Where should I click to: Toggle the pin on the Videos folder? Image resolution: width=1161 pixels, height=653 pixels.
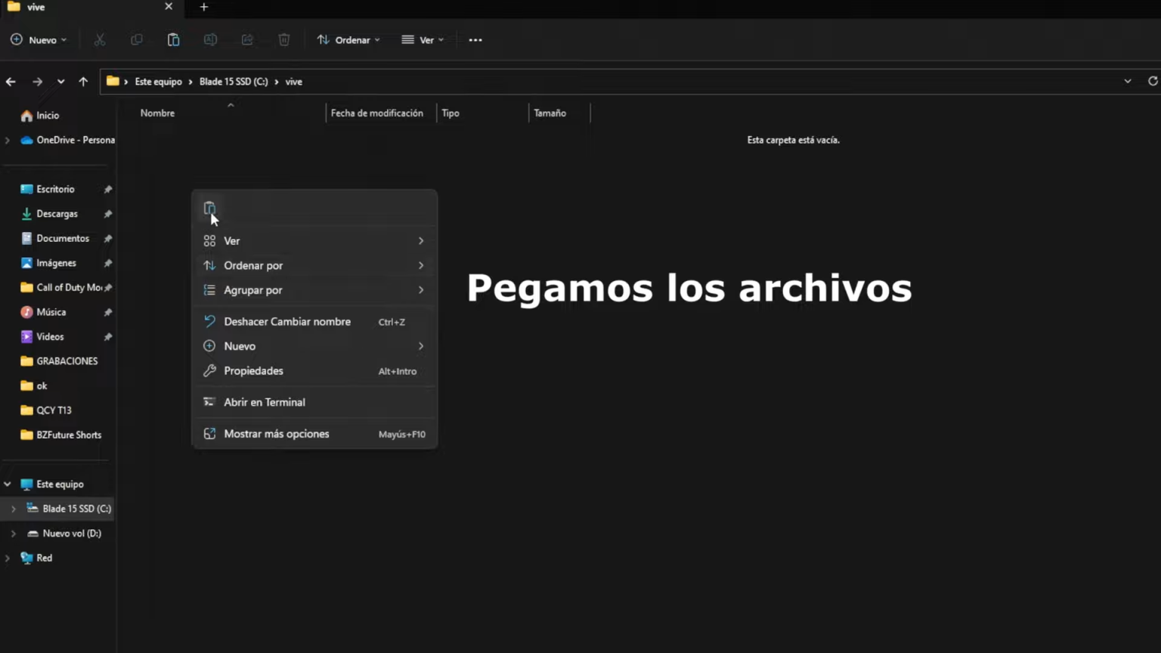click(108, 336)
